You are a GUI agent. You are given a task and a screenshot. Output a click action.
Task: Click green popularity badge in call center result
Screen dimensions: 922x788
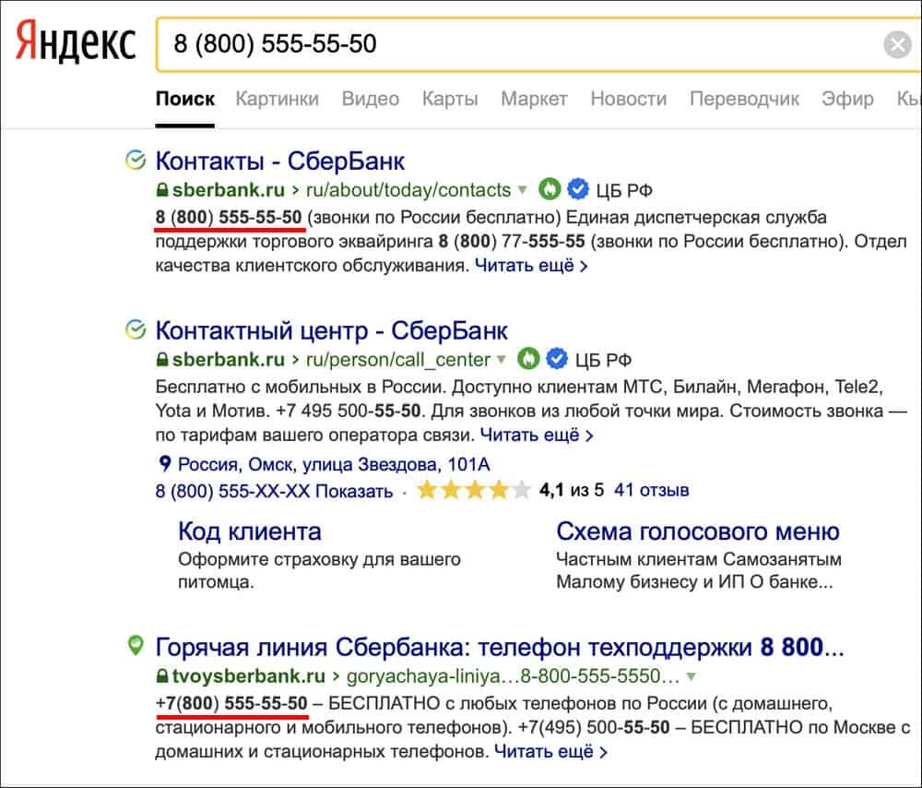(528, 358)
